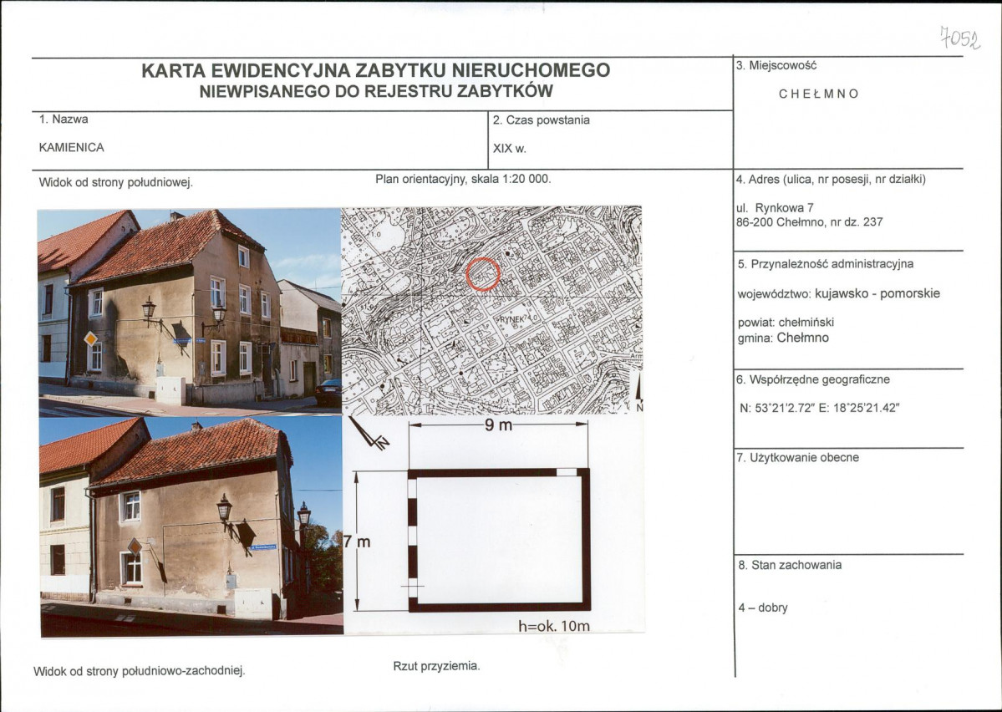
Task: Click caption 'Widok od strony południowej.'
Action: point(115,183)
